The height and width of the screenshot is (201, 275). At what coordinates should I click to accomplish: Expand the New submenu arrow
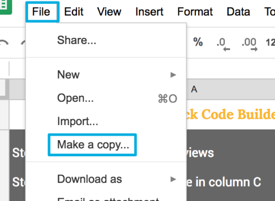[173, 75]
